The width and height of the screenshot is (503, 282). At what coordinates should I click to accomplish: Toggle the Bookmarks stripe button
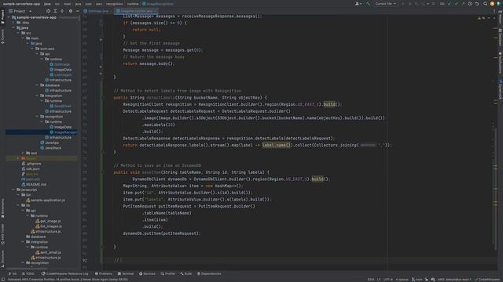2,208
